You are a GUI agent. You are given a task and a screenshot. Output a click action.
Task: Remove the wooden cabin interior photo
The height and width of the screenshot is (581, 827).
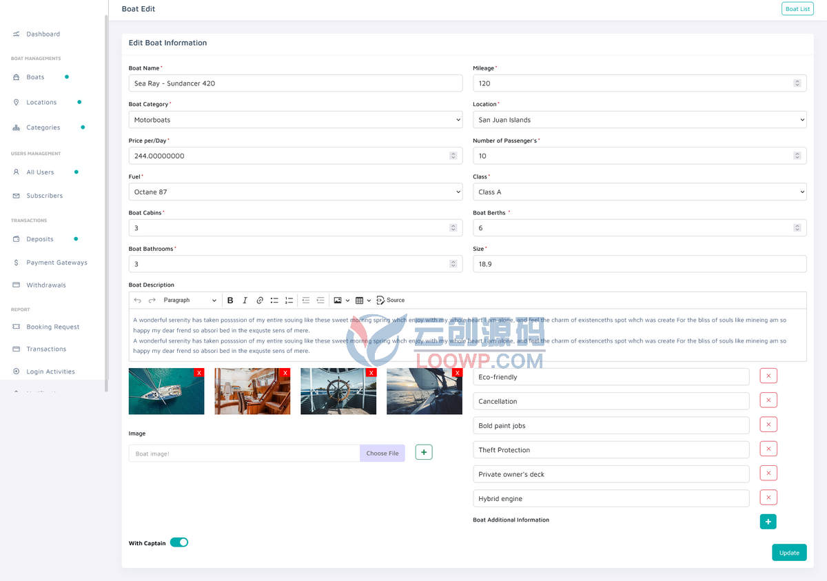(x=285, y=373)
